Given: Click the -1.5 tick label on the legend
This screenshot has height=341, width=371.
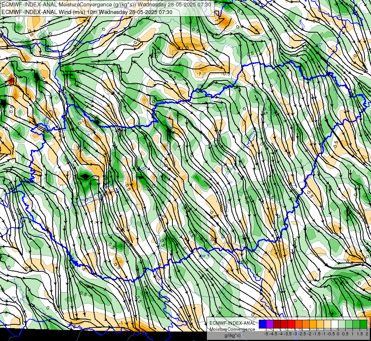Looking at the screenshot, I should [x=316, y=334].
